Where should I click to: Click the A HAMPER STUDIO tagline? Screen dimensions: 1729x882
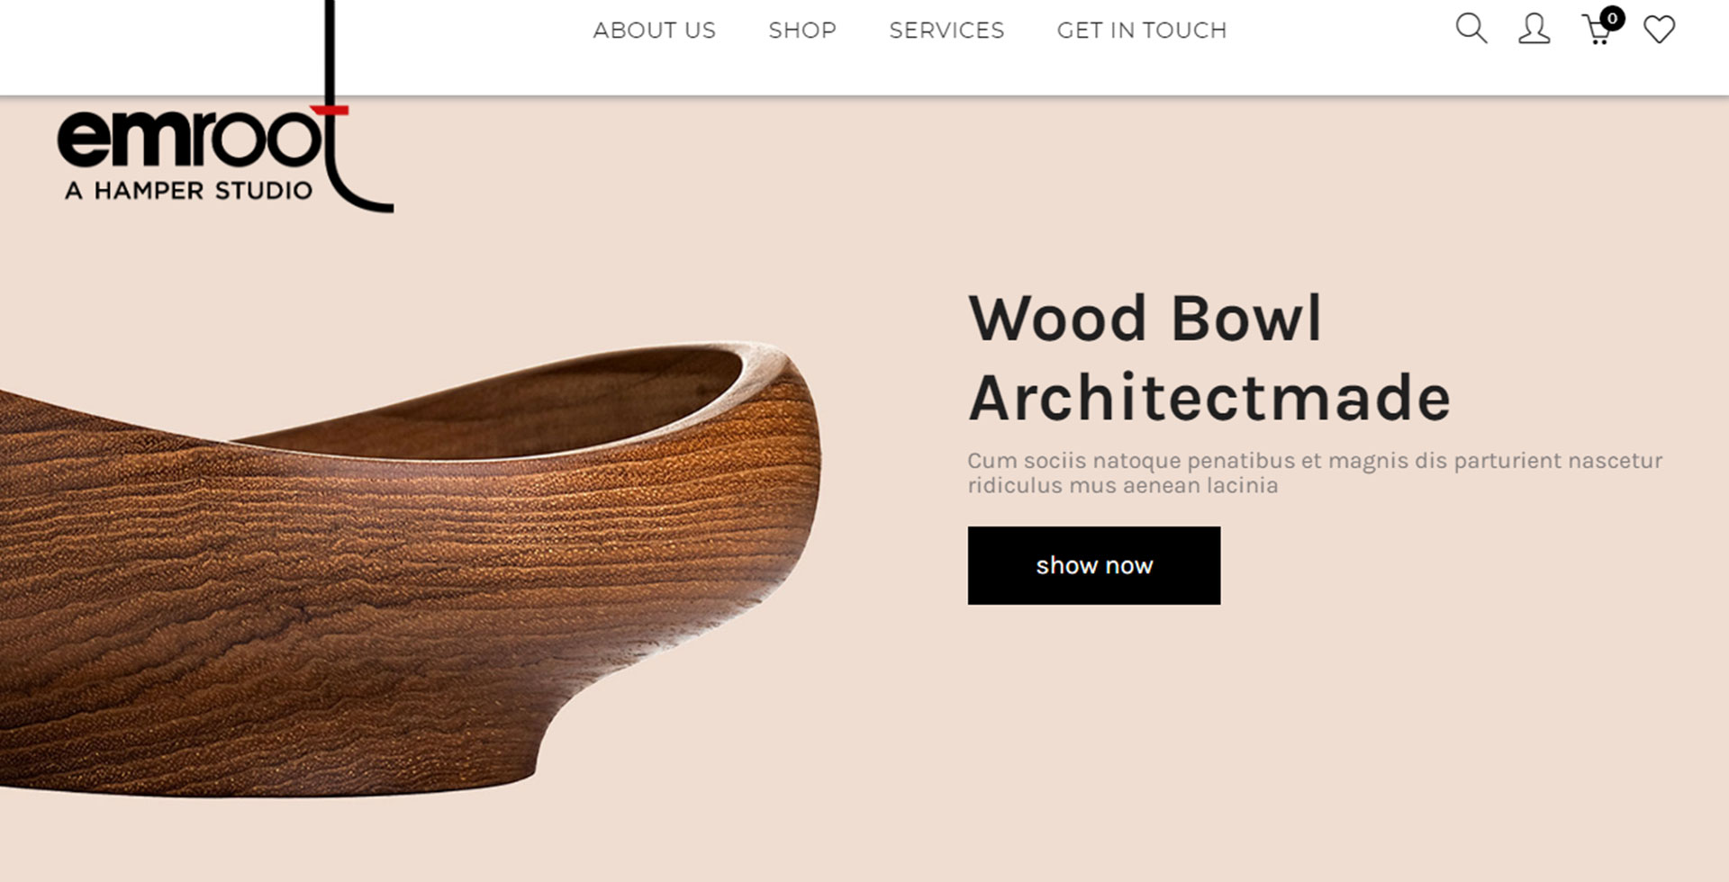point(188,191)
